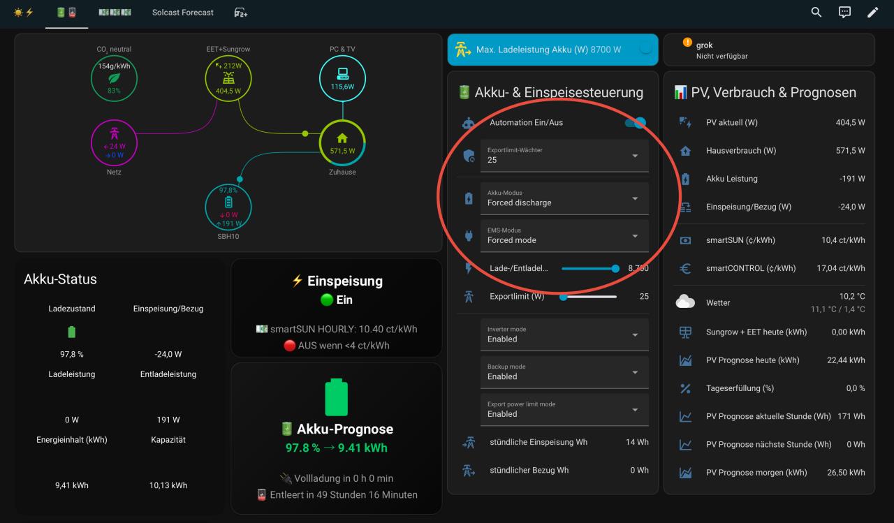Open the grok unavailable entity card

[x=768, y=50]
